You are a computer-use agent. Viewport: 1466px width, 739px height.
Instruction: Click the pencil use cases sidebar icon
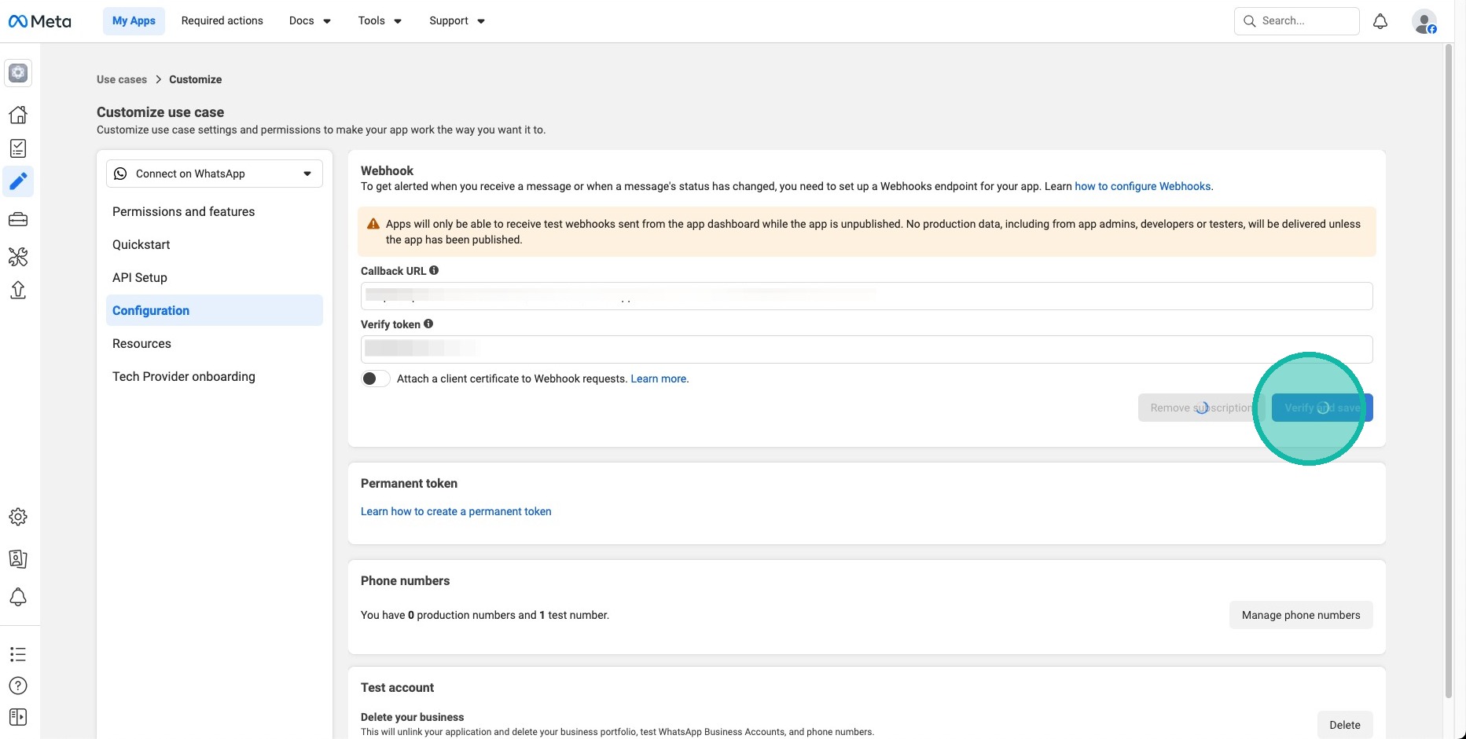point(18,182)
